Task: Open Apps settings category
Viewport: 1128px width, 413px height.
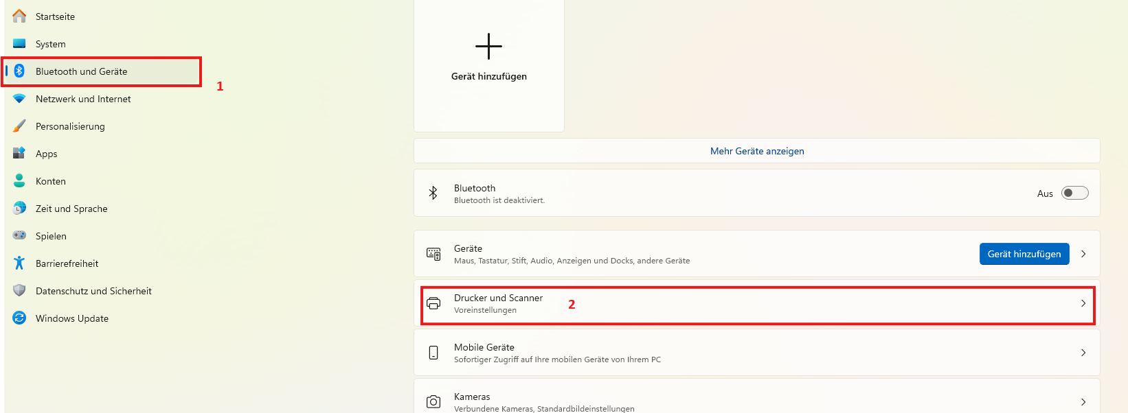Action: 47,154
